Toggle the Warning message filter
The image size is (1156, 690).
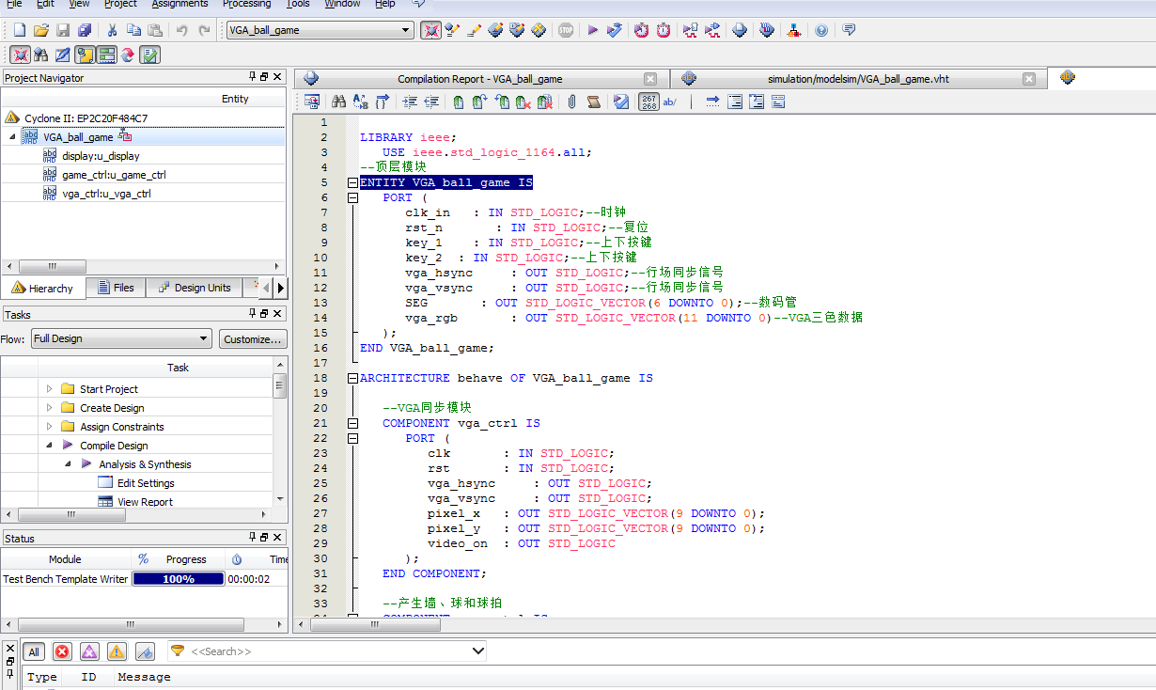click(117, 651)
